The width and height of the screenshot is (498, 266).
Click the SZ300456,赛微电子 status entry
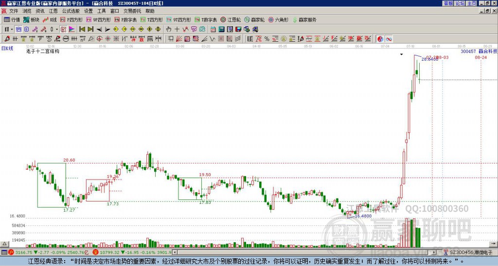click(x=471, y=252)
